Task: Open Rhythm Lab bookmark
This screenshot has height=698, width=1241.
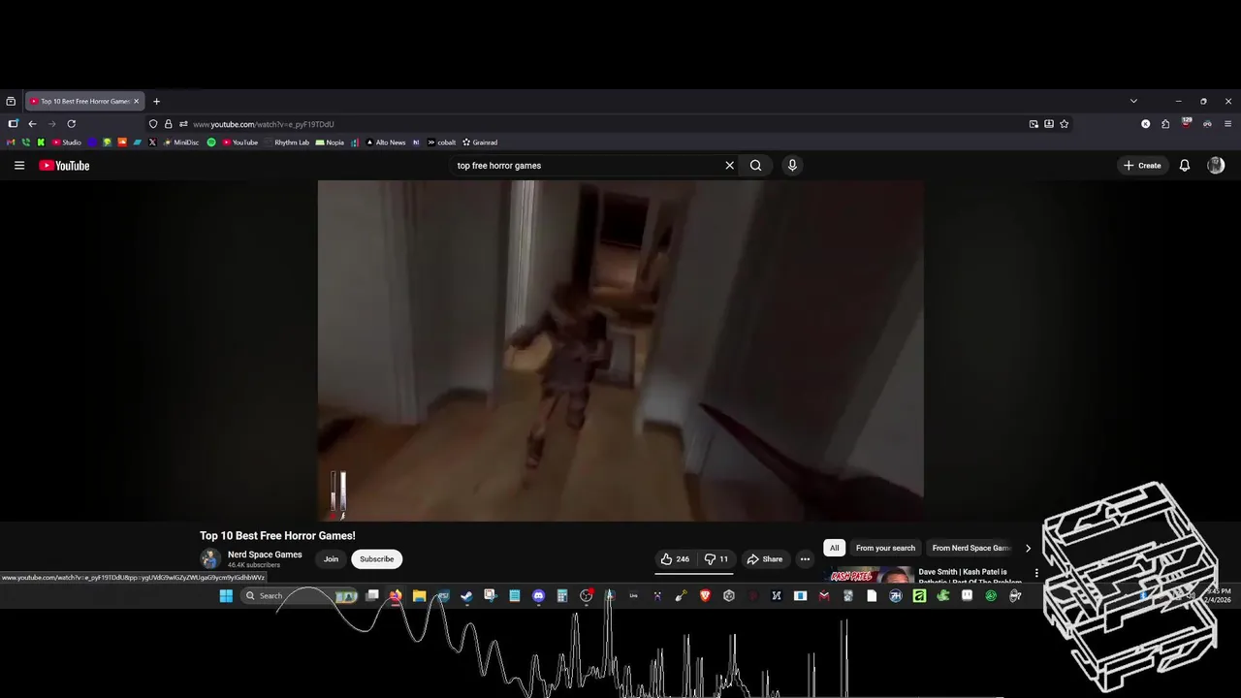Action: click(287, 143)
